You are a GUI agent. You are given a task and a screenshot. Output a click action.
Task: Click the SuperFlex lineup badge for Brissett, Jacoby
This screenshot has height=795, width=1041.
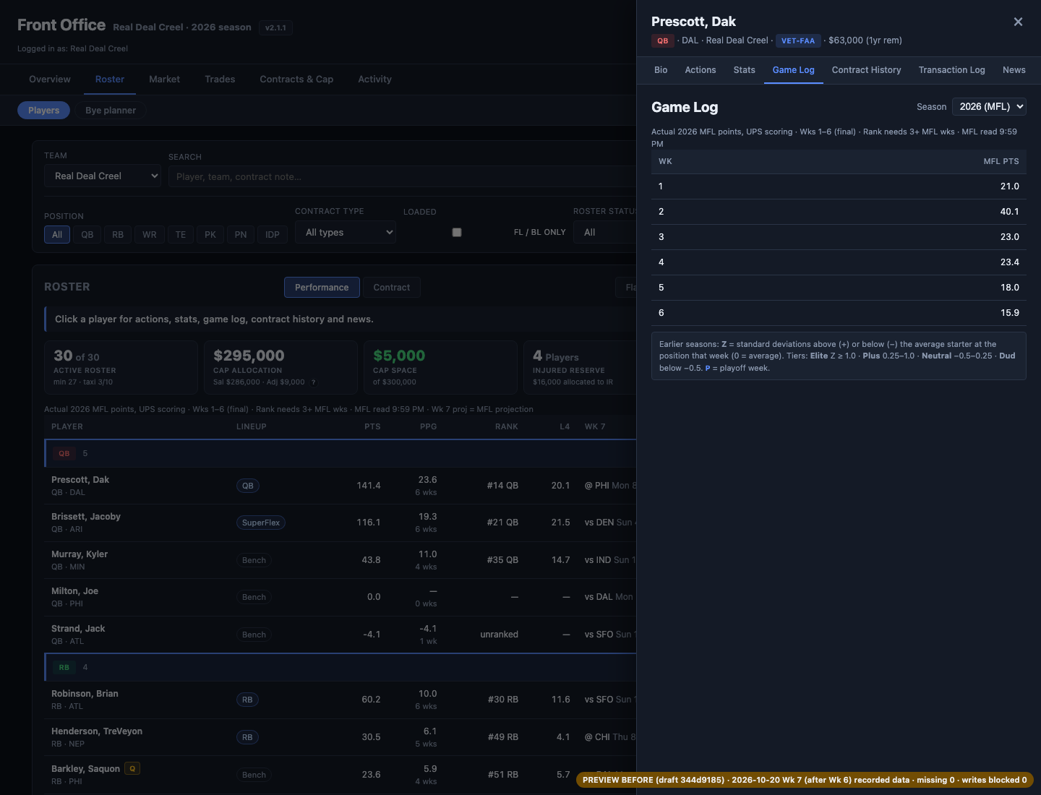pyautogui.click(x=261, y=523)
